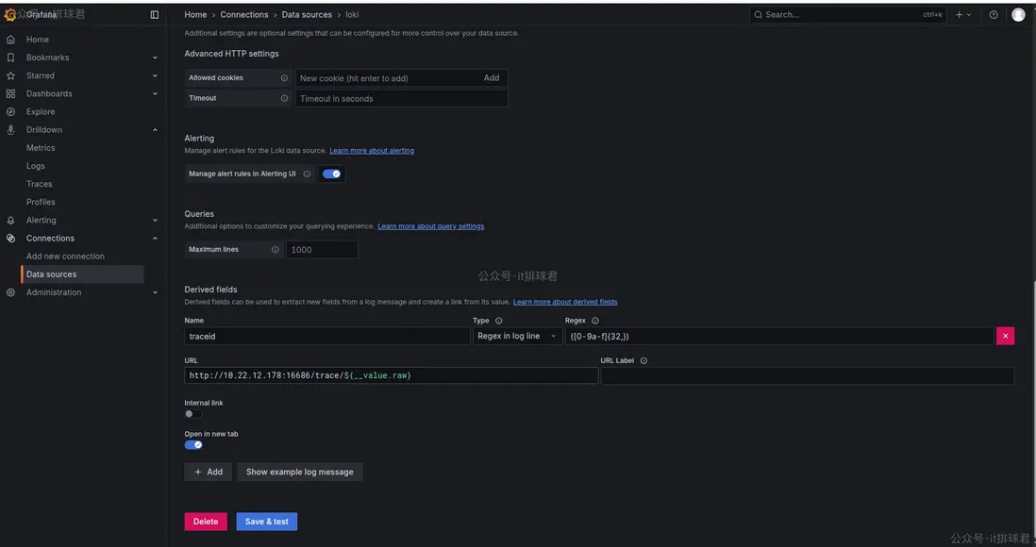The width and height of the screenshot is (1036, 547).
Task: Open Logs under Drilldown
Action: [36, 166]
